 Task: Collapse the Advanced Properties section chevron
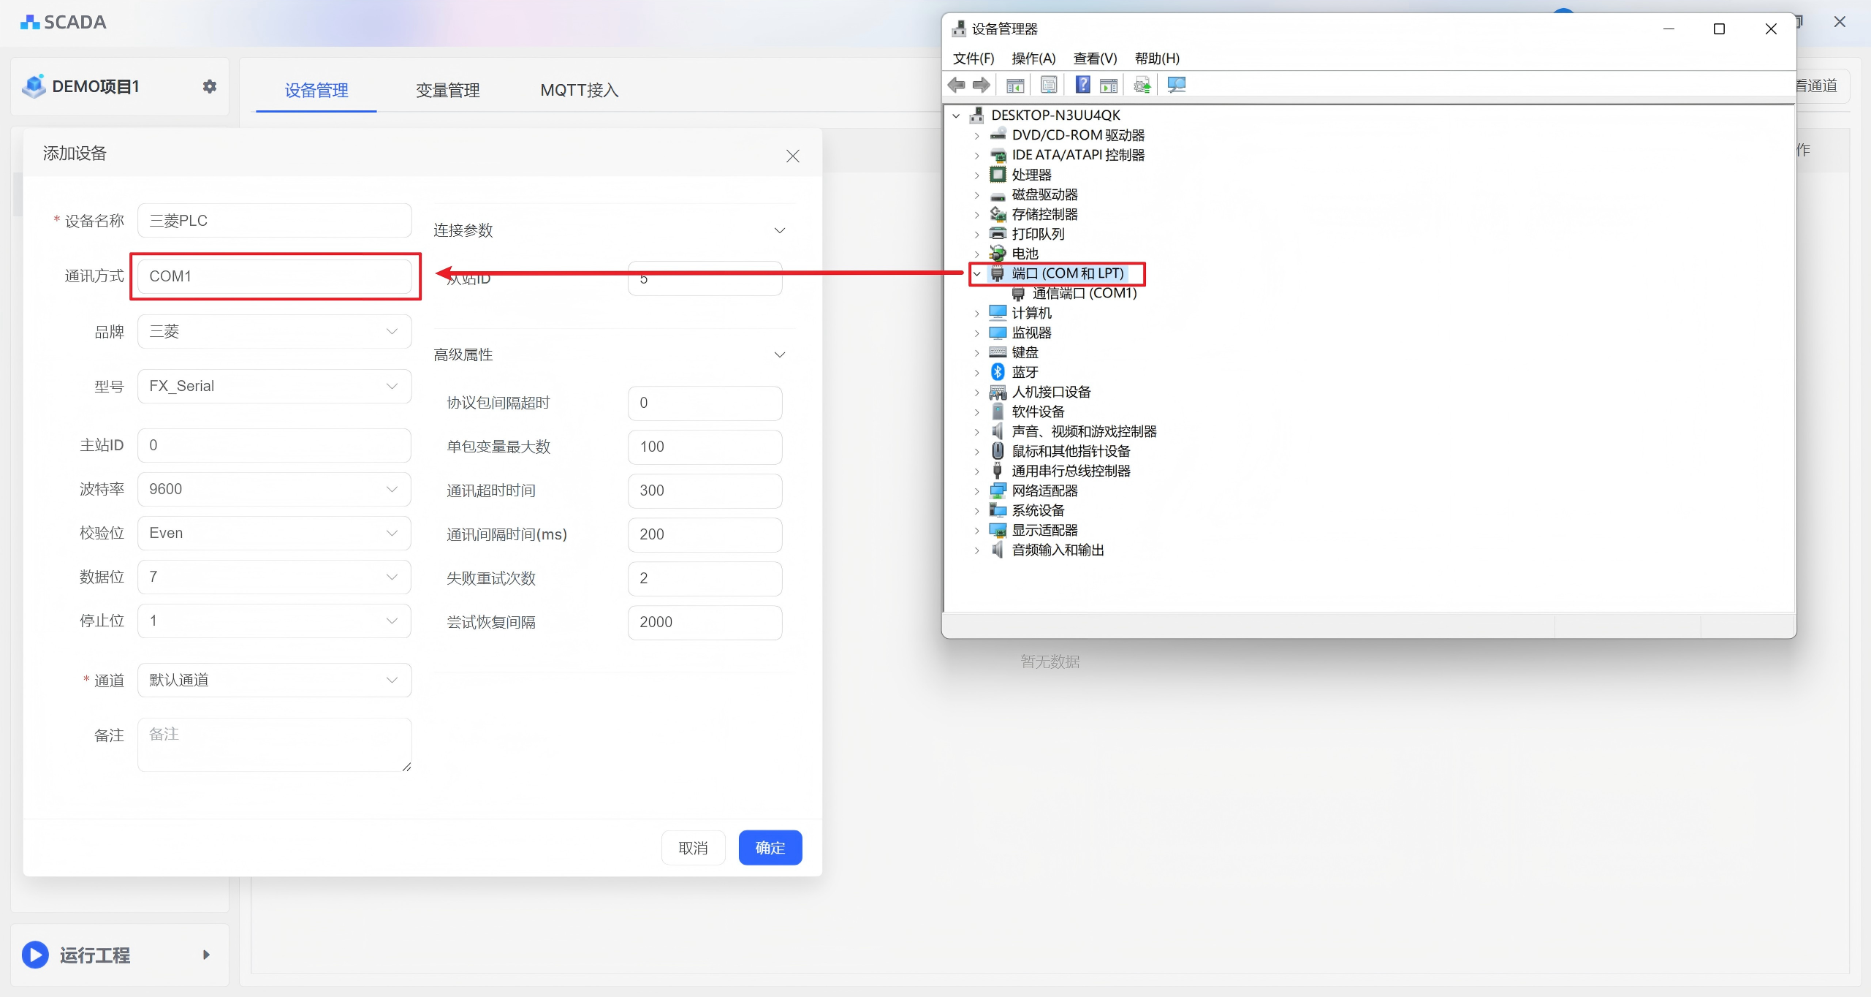(x=779, y=355)
